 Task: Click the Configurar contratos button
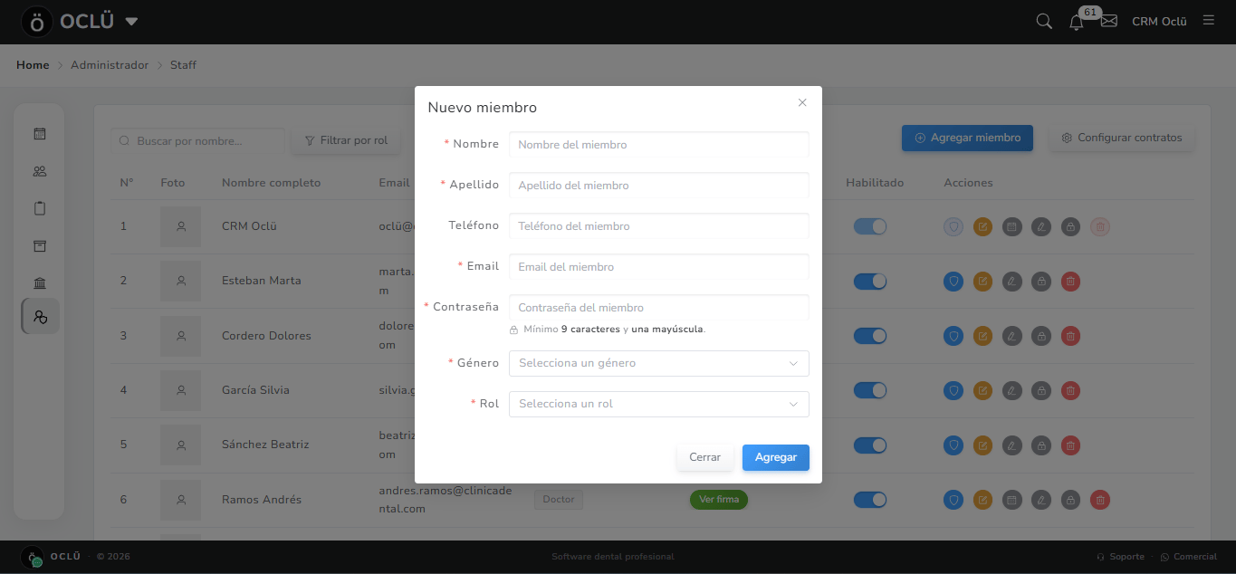point(1122,138)
